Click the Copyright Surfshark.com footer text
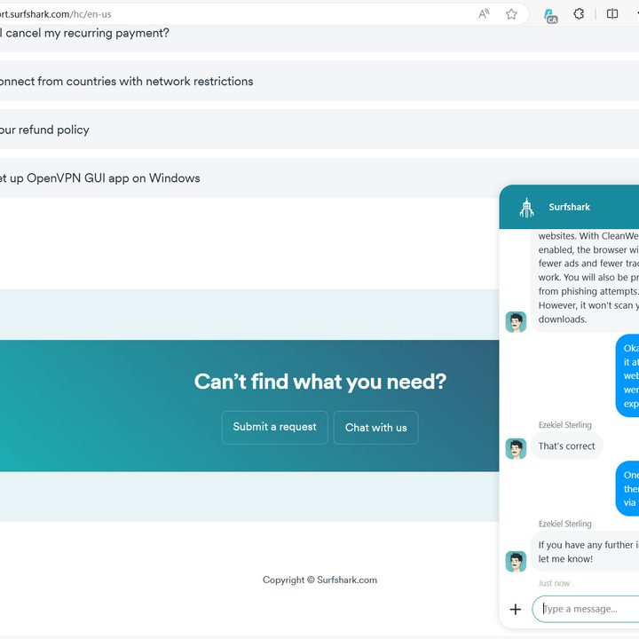The width and height of the screenshot is (639, 639). pos(319,580)
